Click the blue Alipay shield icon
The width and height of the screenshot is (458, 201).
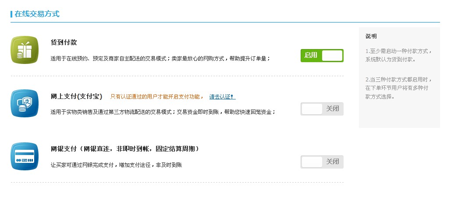point(23,104)
